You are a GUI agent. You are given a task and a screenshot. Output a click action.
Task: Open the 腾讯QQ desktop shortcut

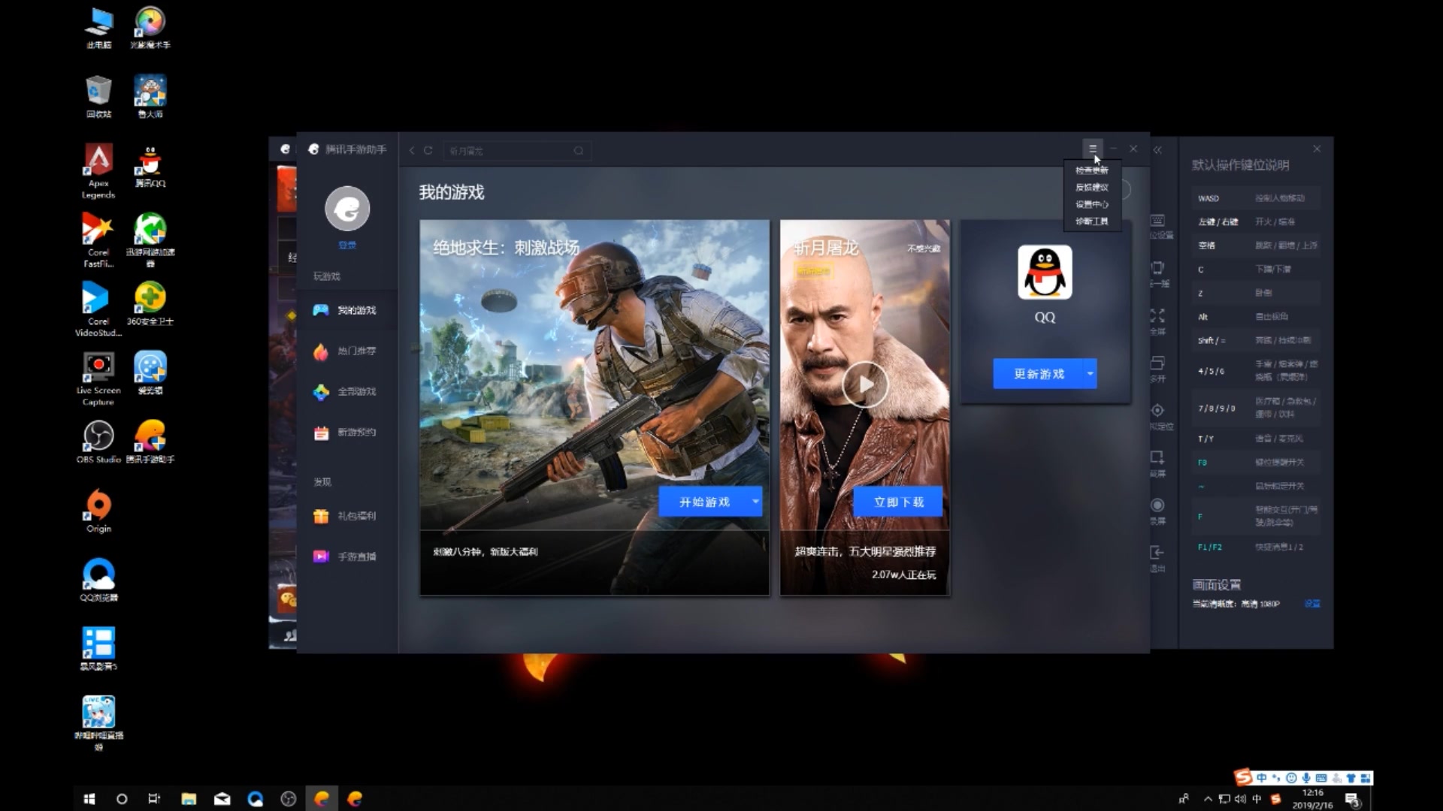coord(150,167)
